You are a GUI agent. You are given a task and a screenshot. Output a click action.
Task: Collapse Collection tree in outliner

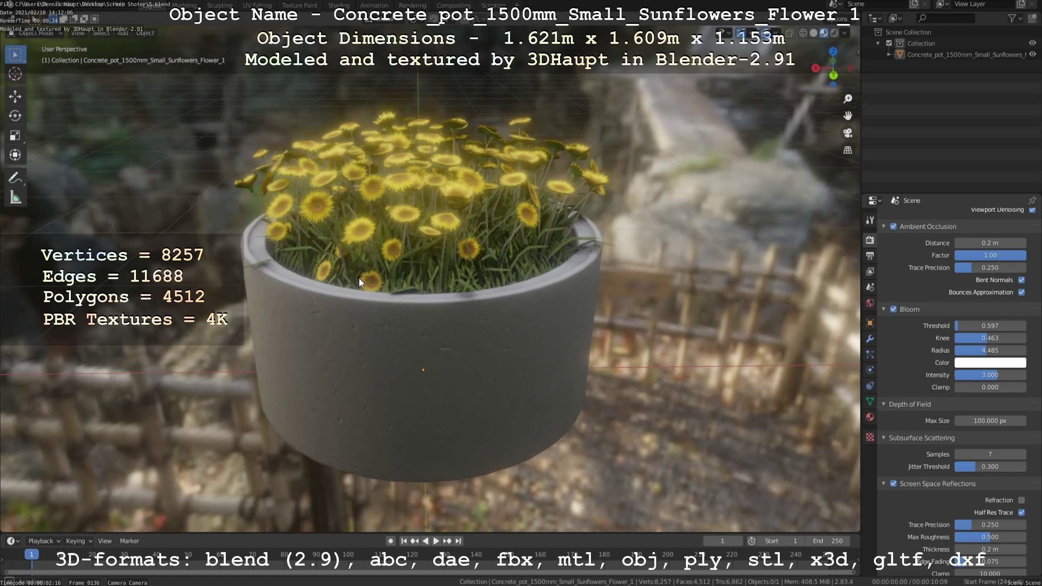coord(878,43)
